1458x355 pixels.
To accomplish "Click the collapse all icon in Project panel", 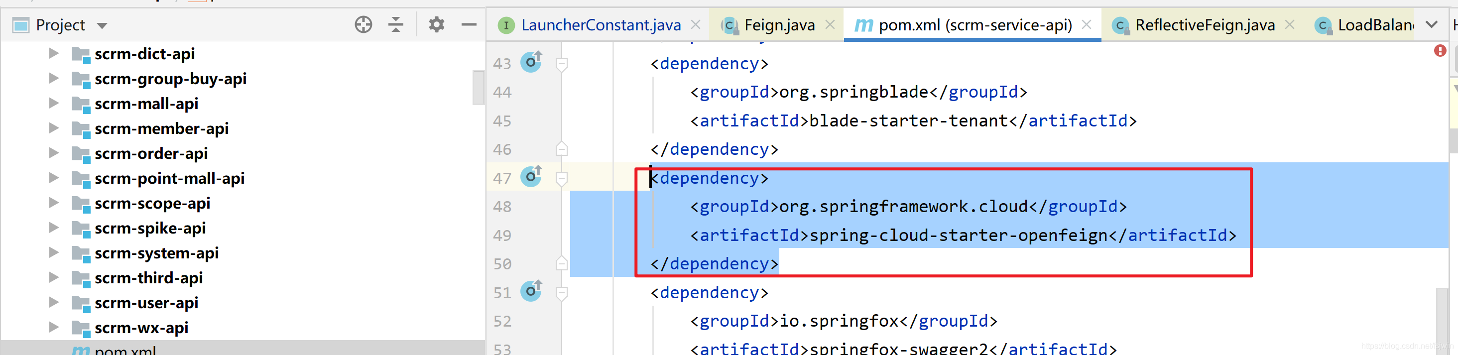I will 396,24.
